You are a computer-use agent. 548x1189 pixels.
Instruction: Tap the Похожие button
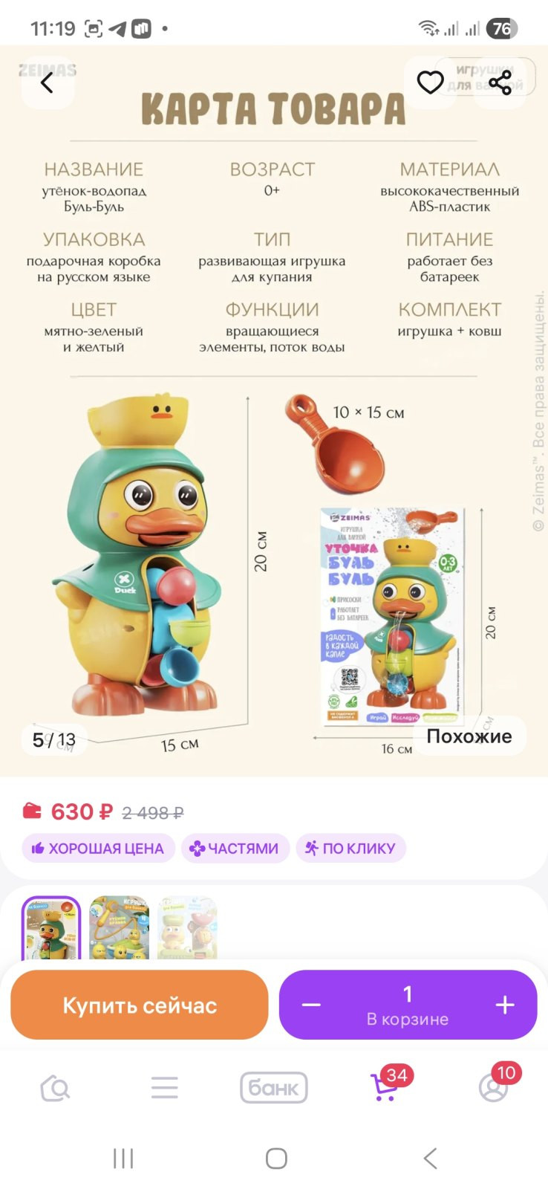[469, 736]
